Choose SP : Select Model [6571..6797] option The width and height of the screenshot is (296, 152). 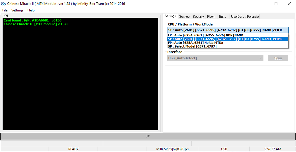click(x=228, y=46)
